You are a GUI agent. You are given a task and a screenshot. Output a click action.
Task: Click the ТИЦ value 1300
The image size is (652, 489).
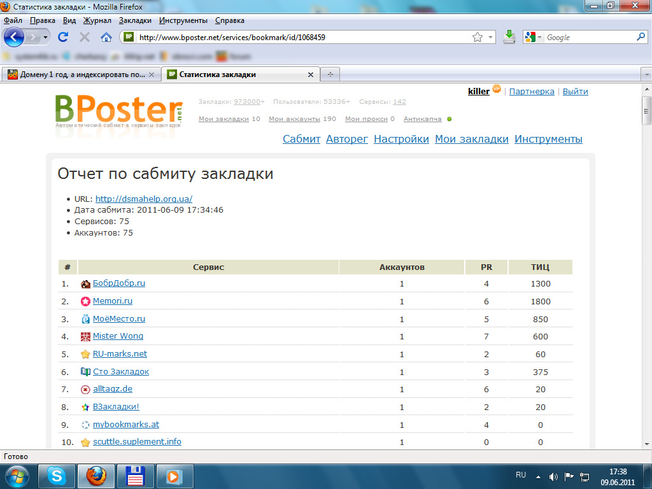[x=541, y=284]
